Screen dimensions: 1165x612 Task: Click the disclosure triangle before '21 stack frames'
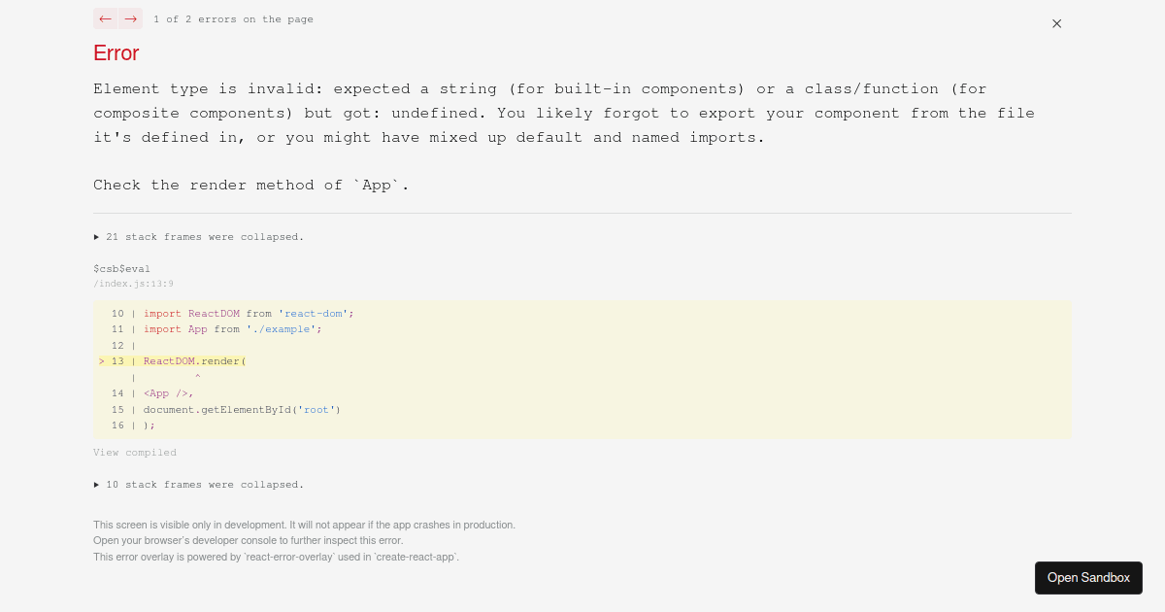(x=96, y=236)
